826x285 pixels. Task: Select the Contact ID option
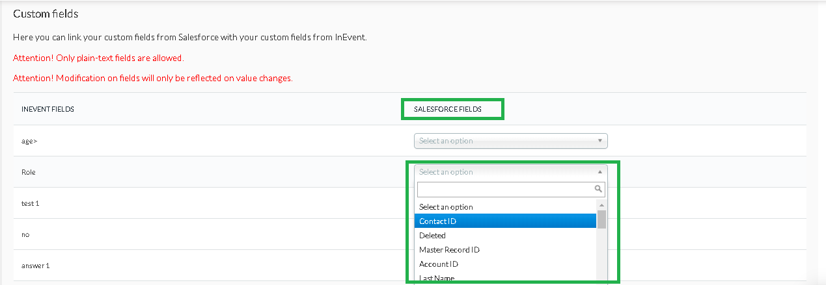tap(505, 221)
